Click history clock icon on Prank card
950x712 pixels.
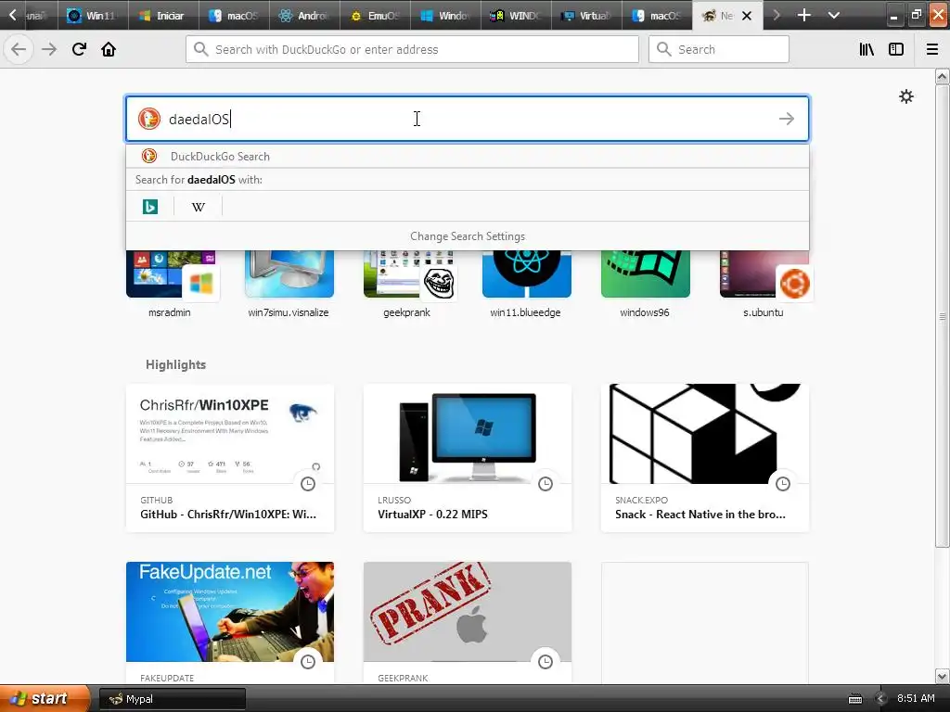(546, 662)
